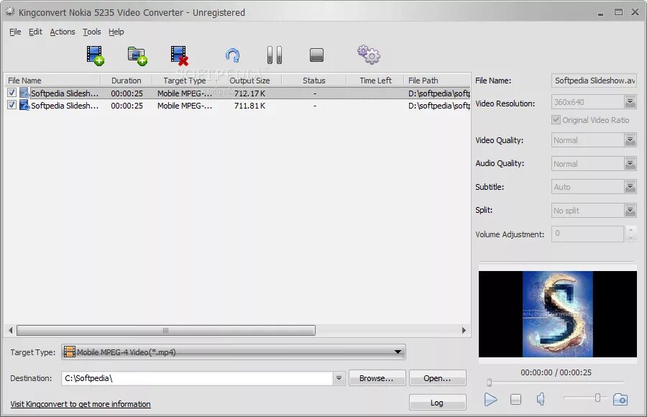Stop conversion using the toolbar stop icon
The width and height of the screenshot is (647, 417).
click(x=316, y=55)
